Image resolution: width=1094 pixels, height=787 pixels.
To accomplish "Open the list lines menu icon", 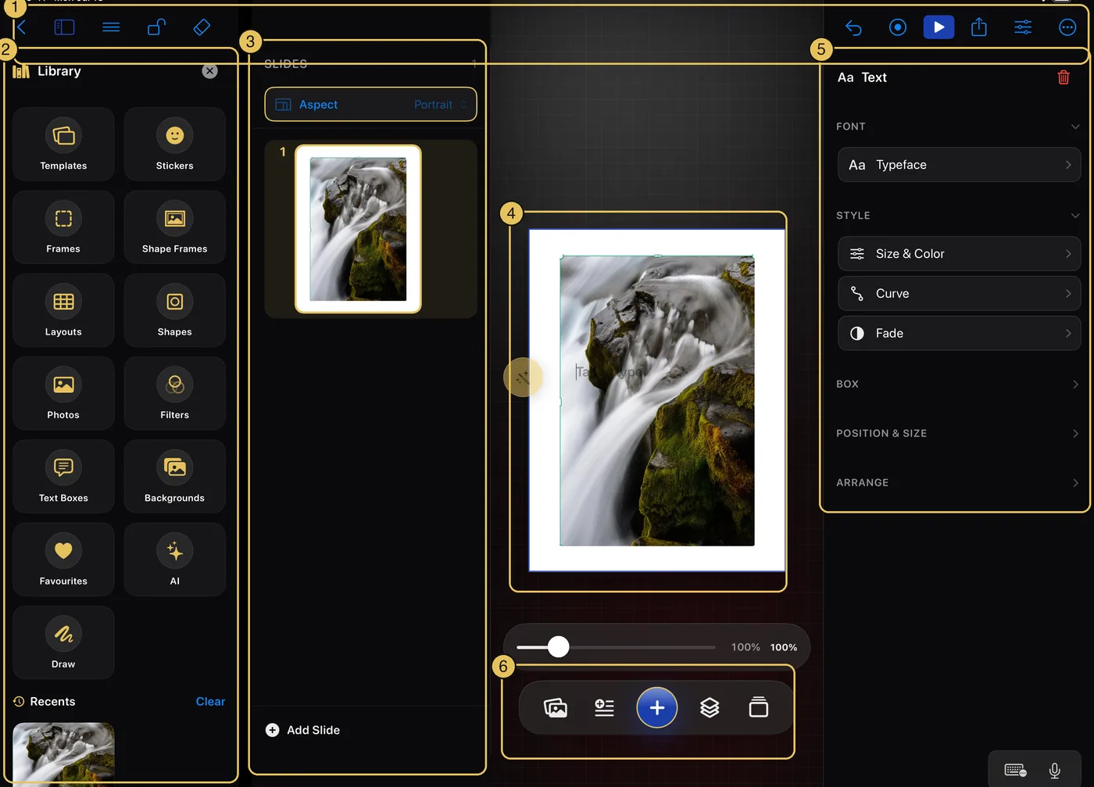I will point(111,27).
